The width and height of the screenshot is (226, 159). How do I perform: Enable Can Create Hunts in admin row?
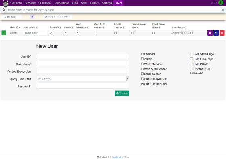pos(153,33)
